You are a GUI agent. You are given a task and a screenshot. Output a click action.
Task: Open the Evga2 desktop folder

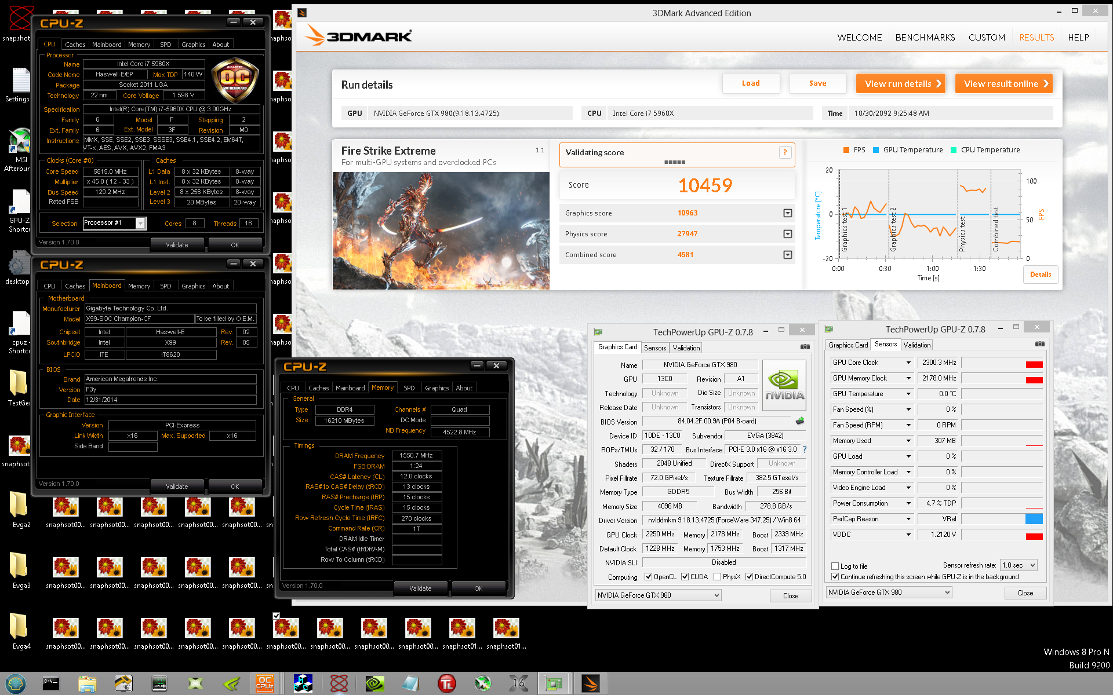click(19, 505)
